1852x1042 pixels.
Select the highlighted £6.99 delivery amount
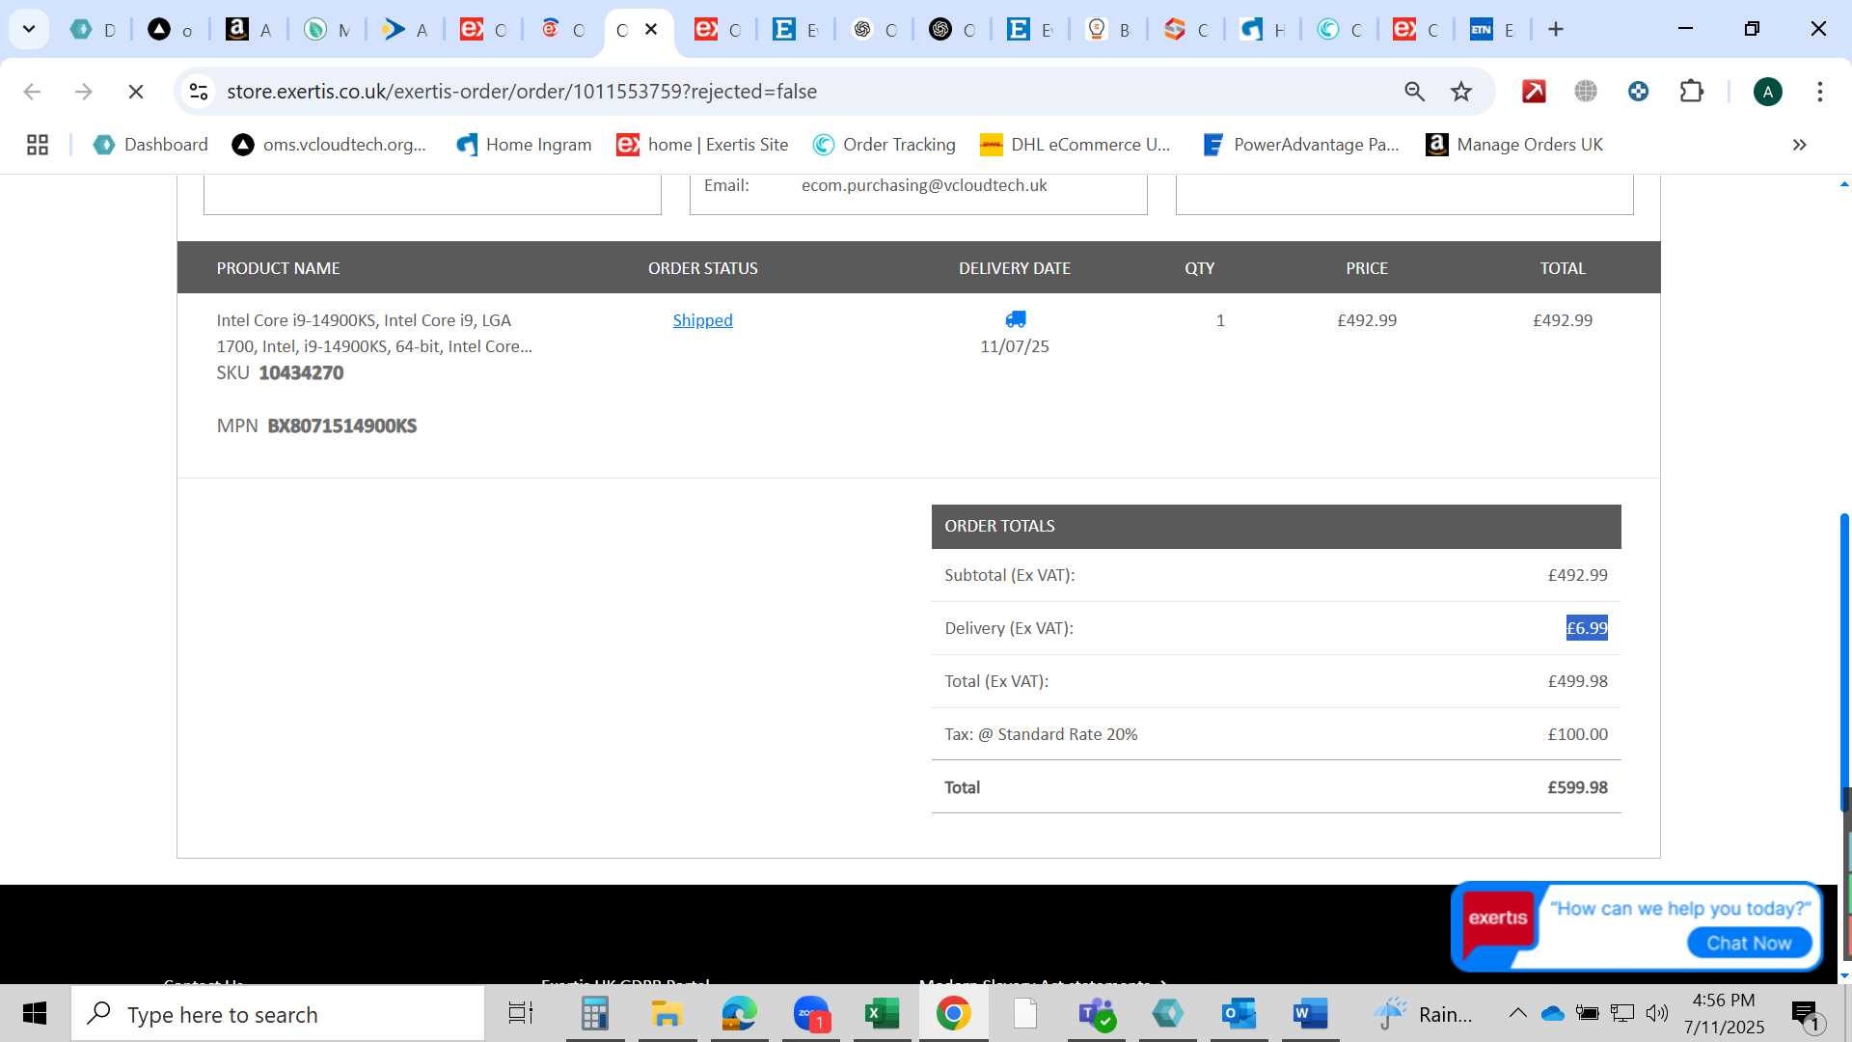click(1587, 628)
